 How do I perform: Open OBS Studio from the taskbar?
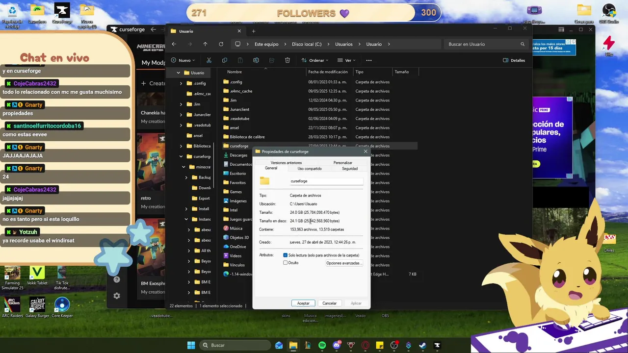tap(394, 345)
